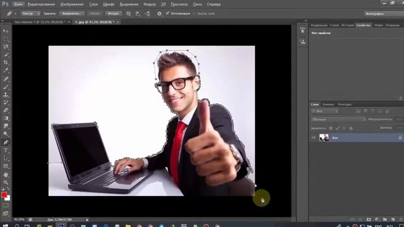Select the Horizontal Type tool

(x=6, y=150)
